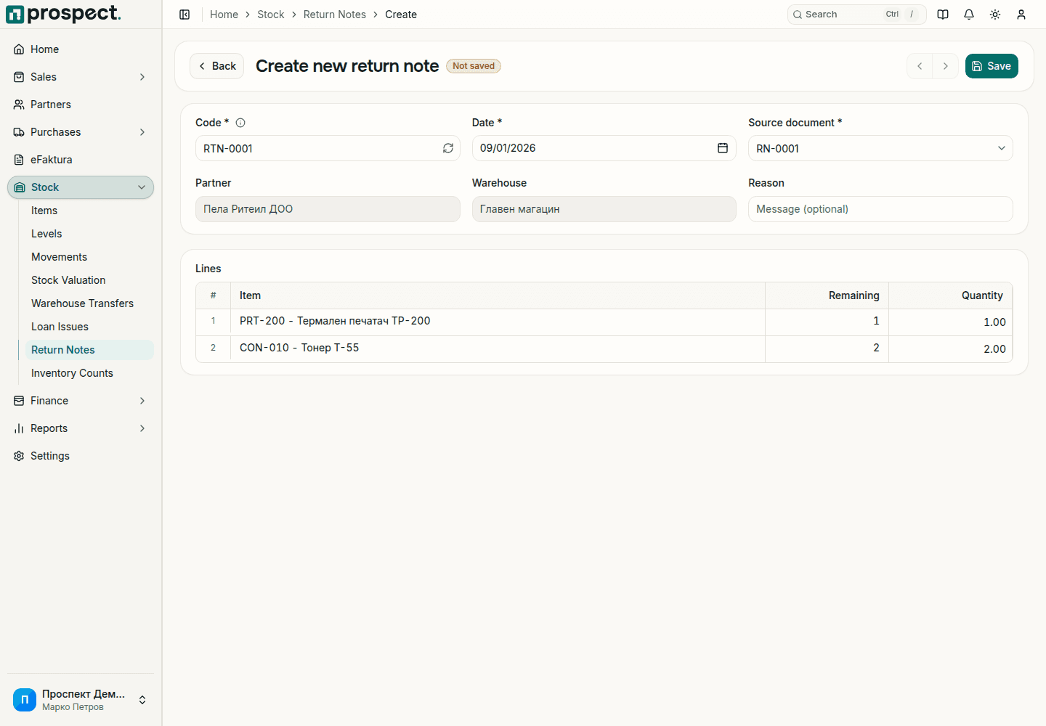Follow the Home breadcrumb link

tap(224, 15)
